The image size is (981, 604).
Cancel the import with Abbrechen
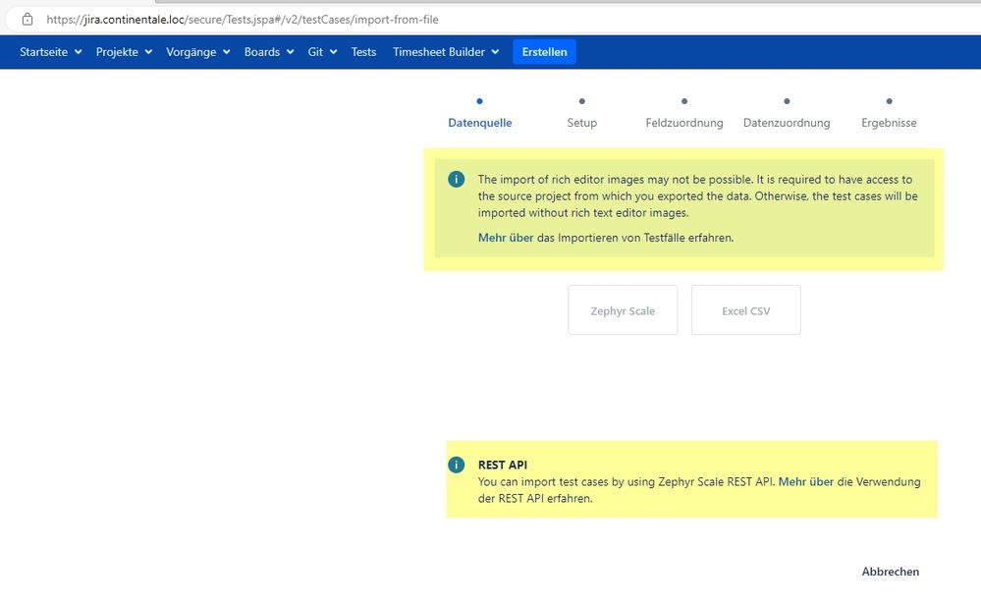tap(890, 572)
